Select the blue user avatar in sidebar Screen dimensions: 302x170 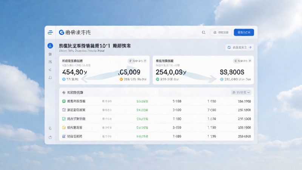tap(50, 46)
